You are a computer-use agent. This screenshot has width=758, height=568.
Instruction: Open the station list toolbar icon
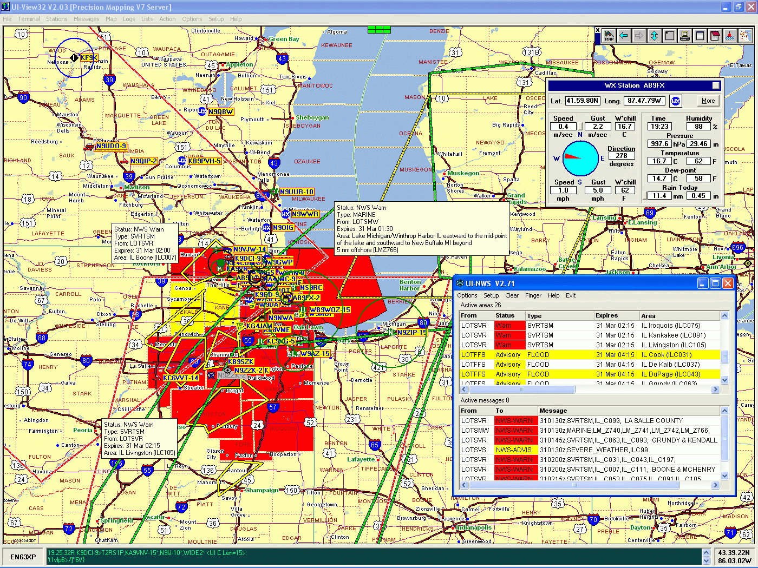click(700, 36)
